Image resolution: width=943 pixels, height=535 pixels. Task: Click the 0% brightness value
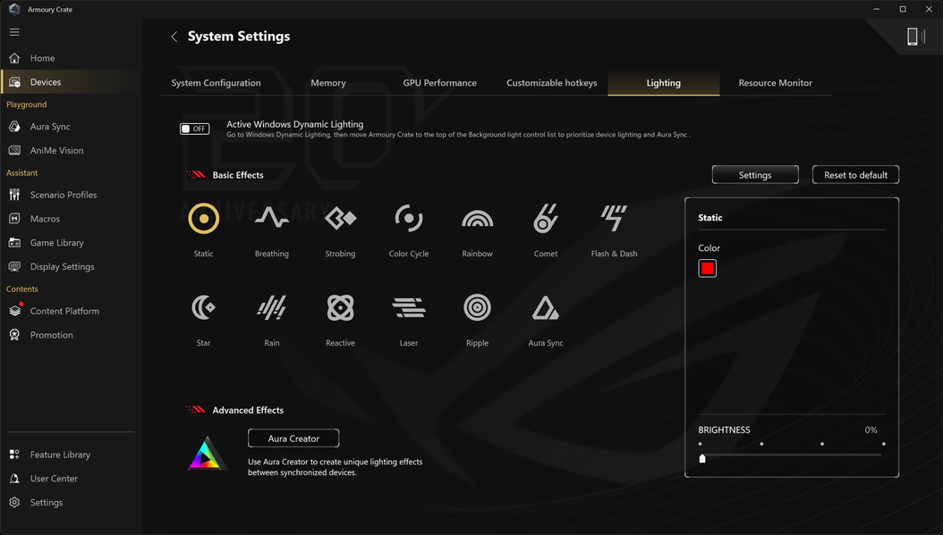871,430
